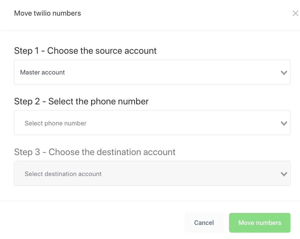Click the chevron arrow in the destination account field
This screenshot has width=300, height=239.
(284, 174)
